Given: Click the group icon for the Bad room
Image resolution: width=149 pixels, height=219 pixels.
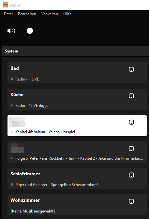Looking at the screenshot, I should click(131, 69).
